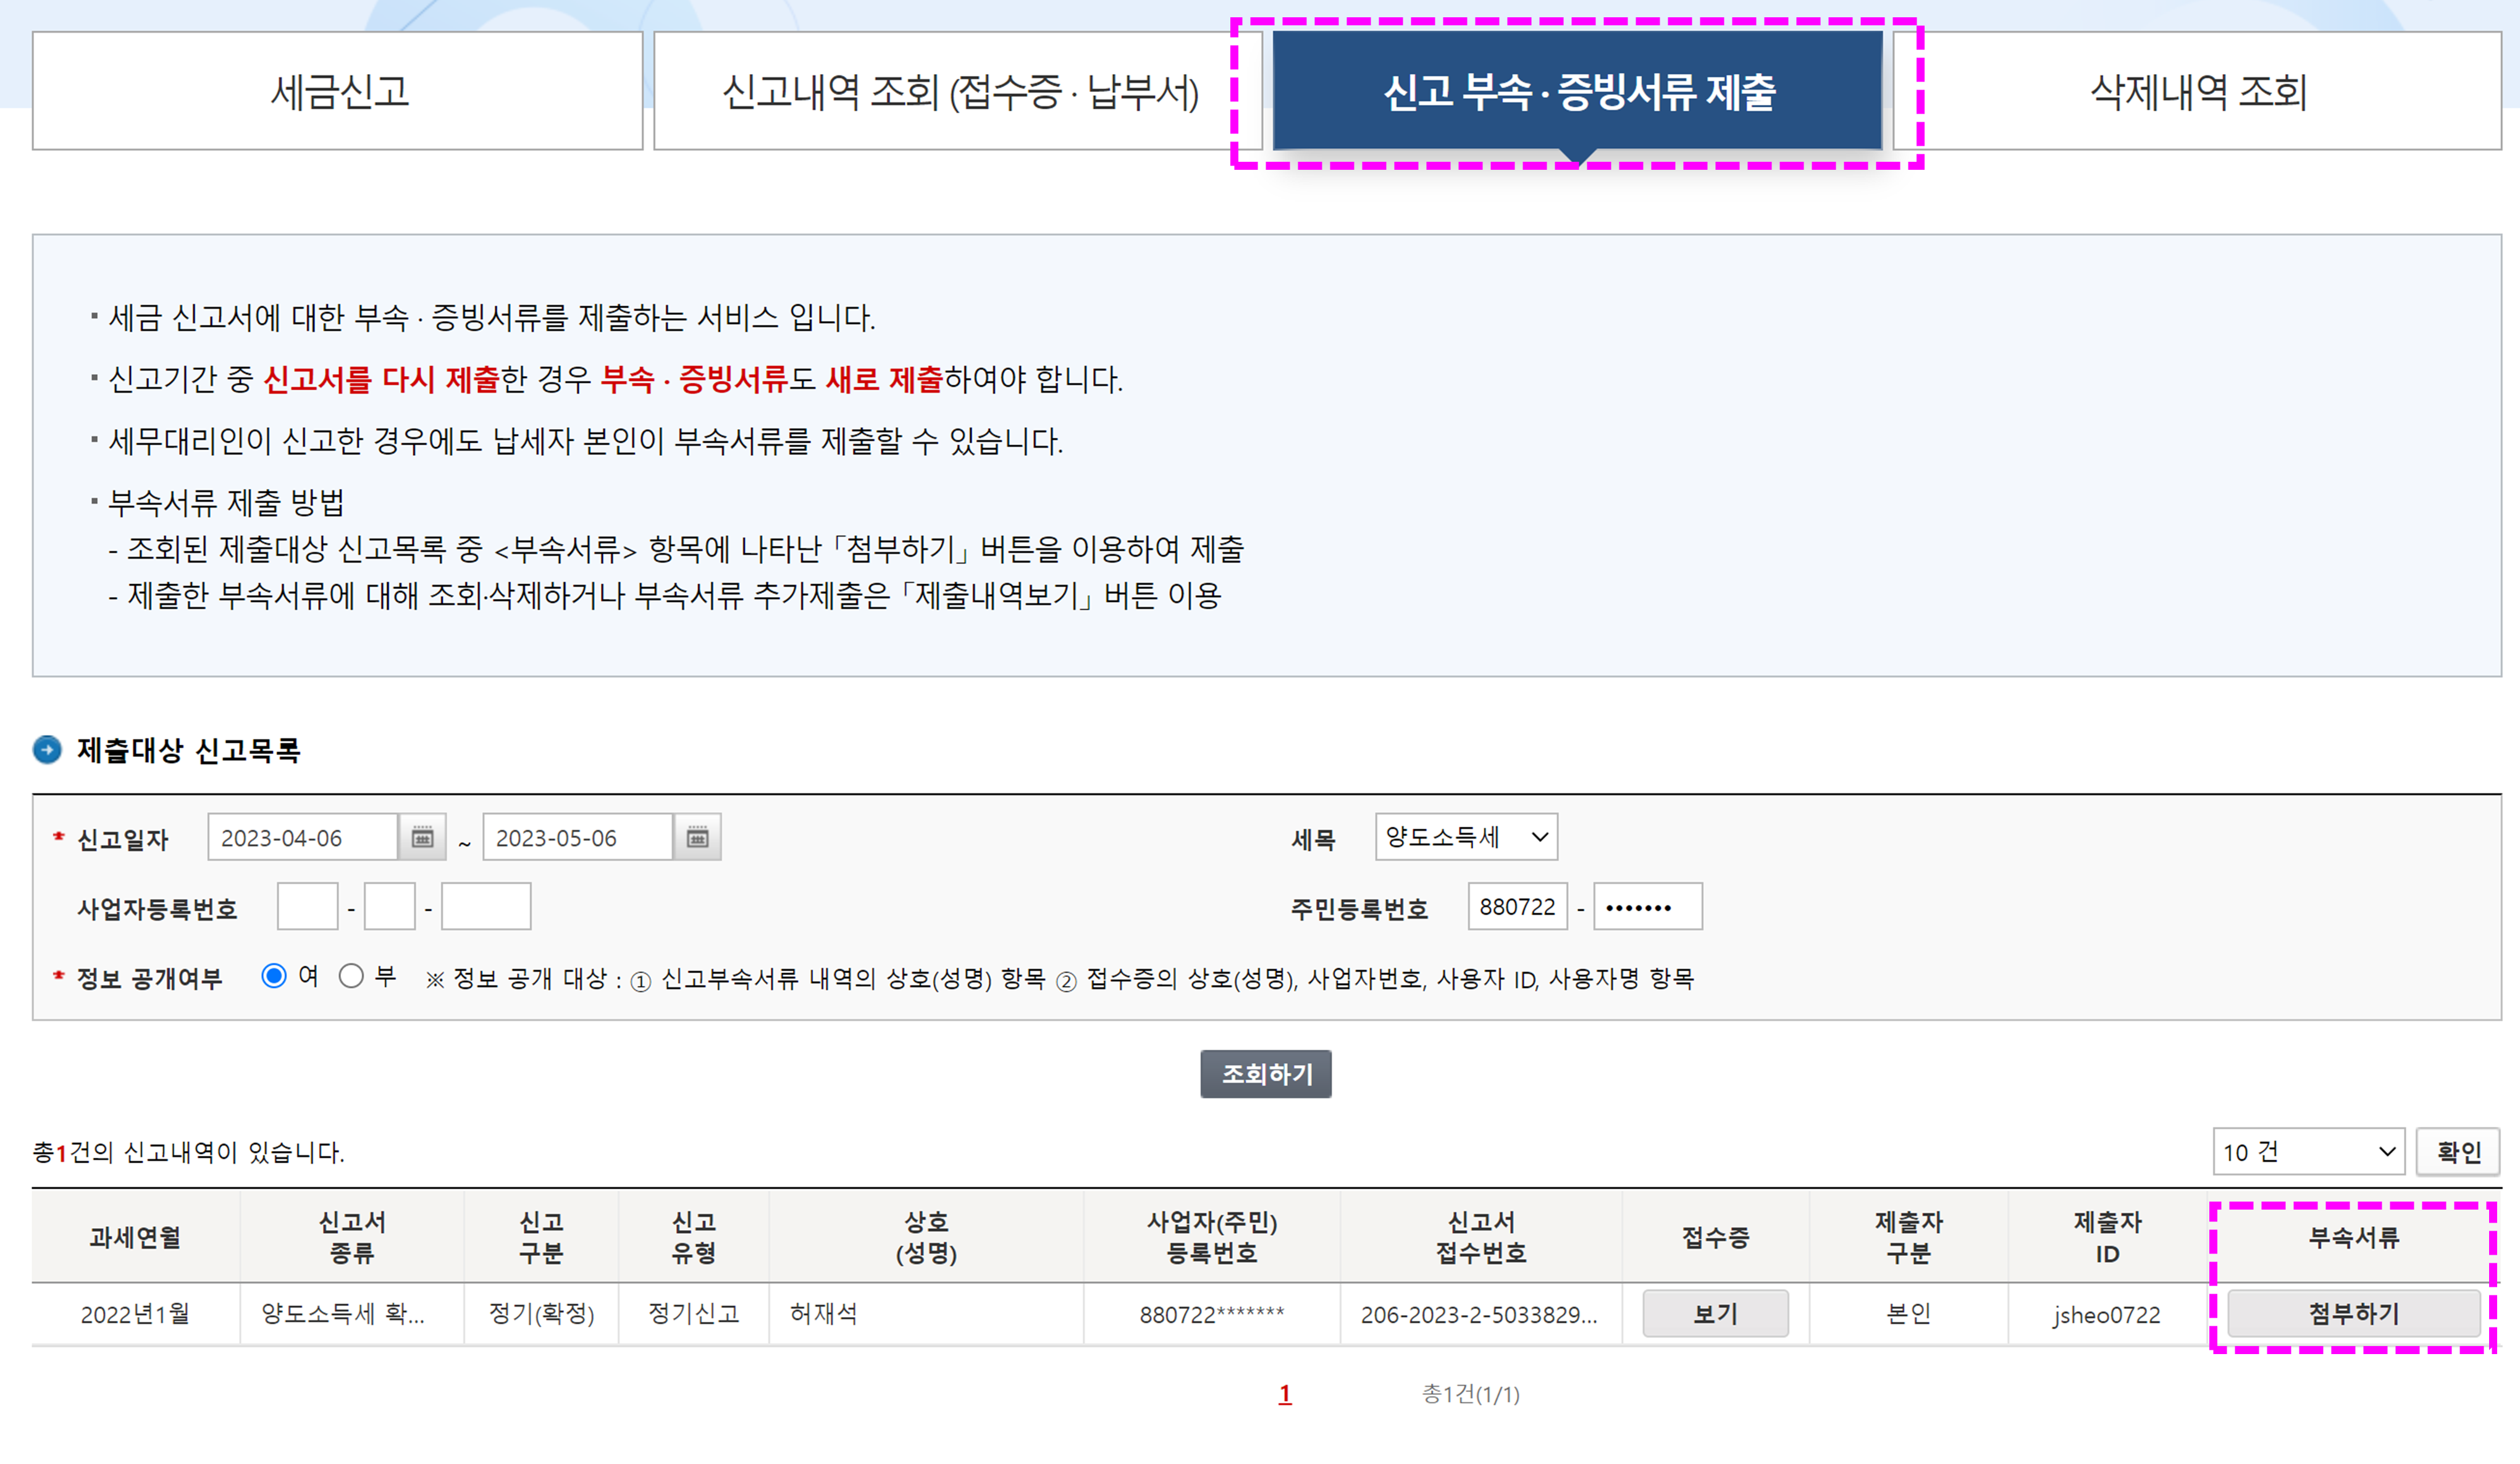
Task: Go to page 1 in pagination
Action: pyautogui.click(x=1285, y=1393)
